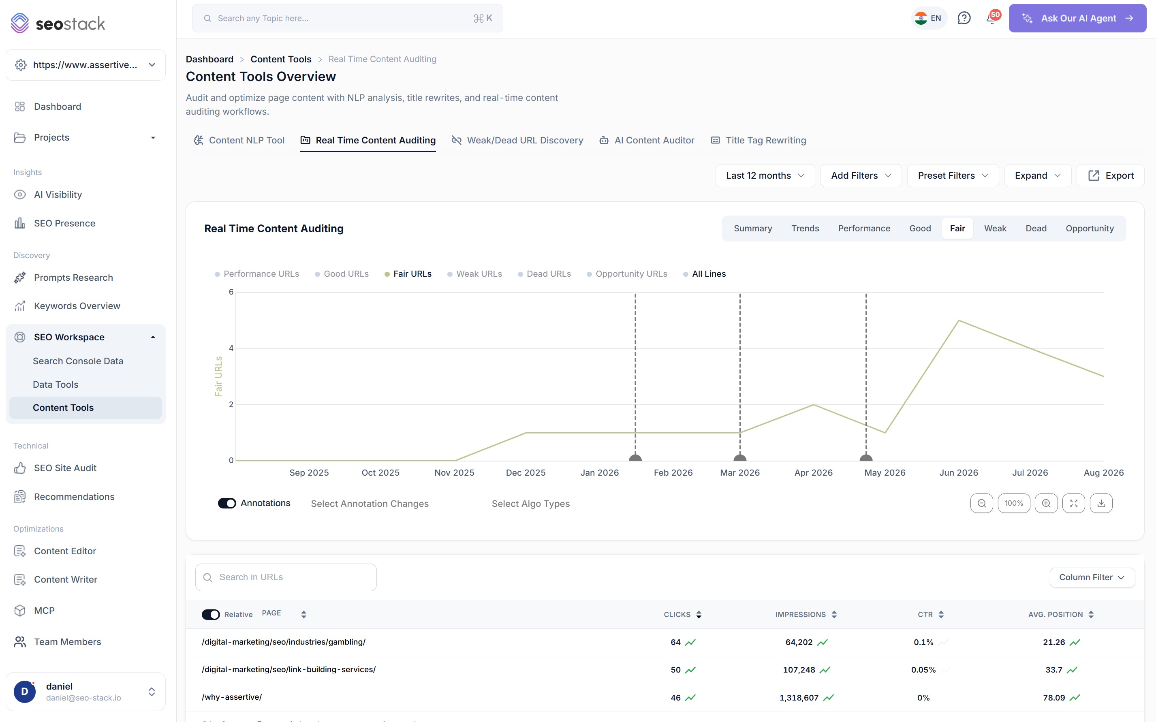Open the Search Console Data submenu item
The height and width of the screenshot is (722, 1156).
click(x=78, y=361)
